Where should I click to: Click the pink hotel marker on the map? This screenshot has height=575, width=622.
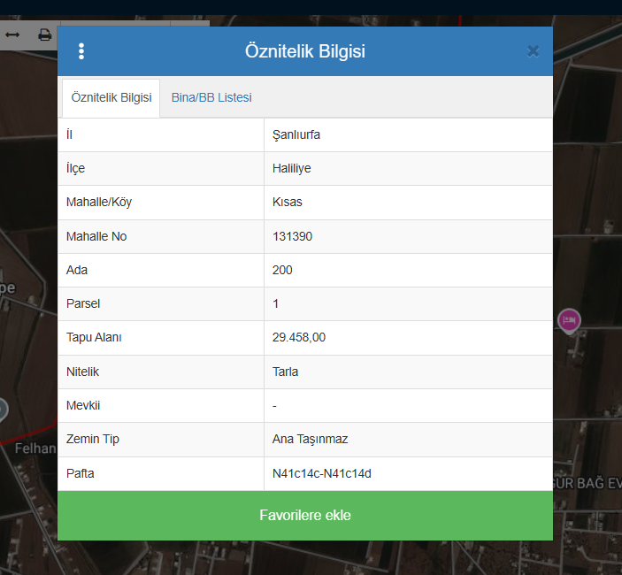pyautogui.click(x=570, y=319)
